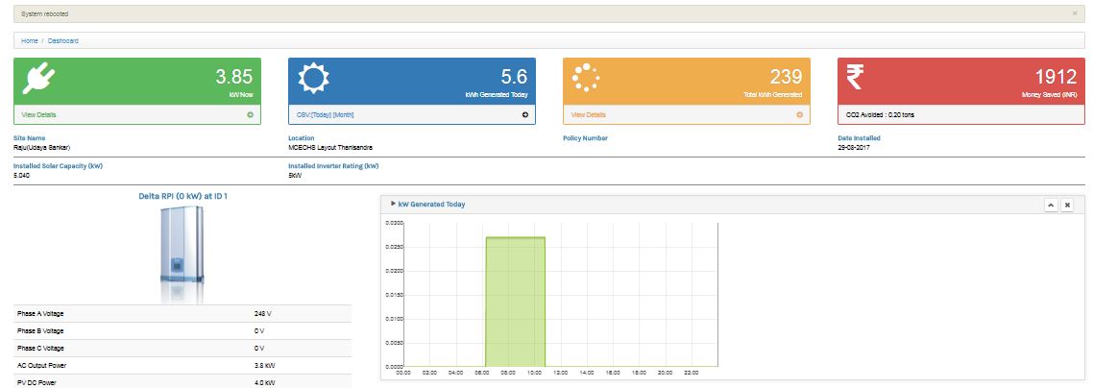Click the AC Output Power row label
This screenshot has height=388, width=1093.
42,366
